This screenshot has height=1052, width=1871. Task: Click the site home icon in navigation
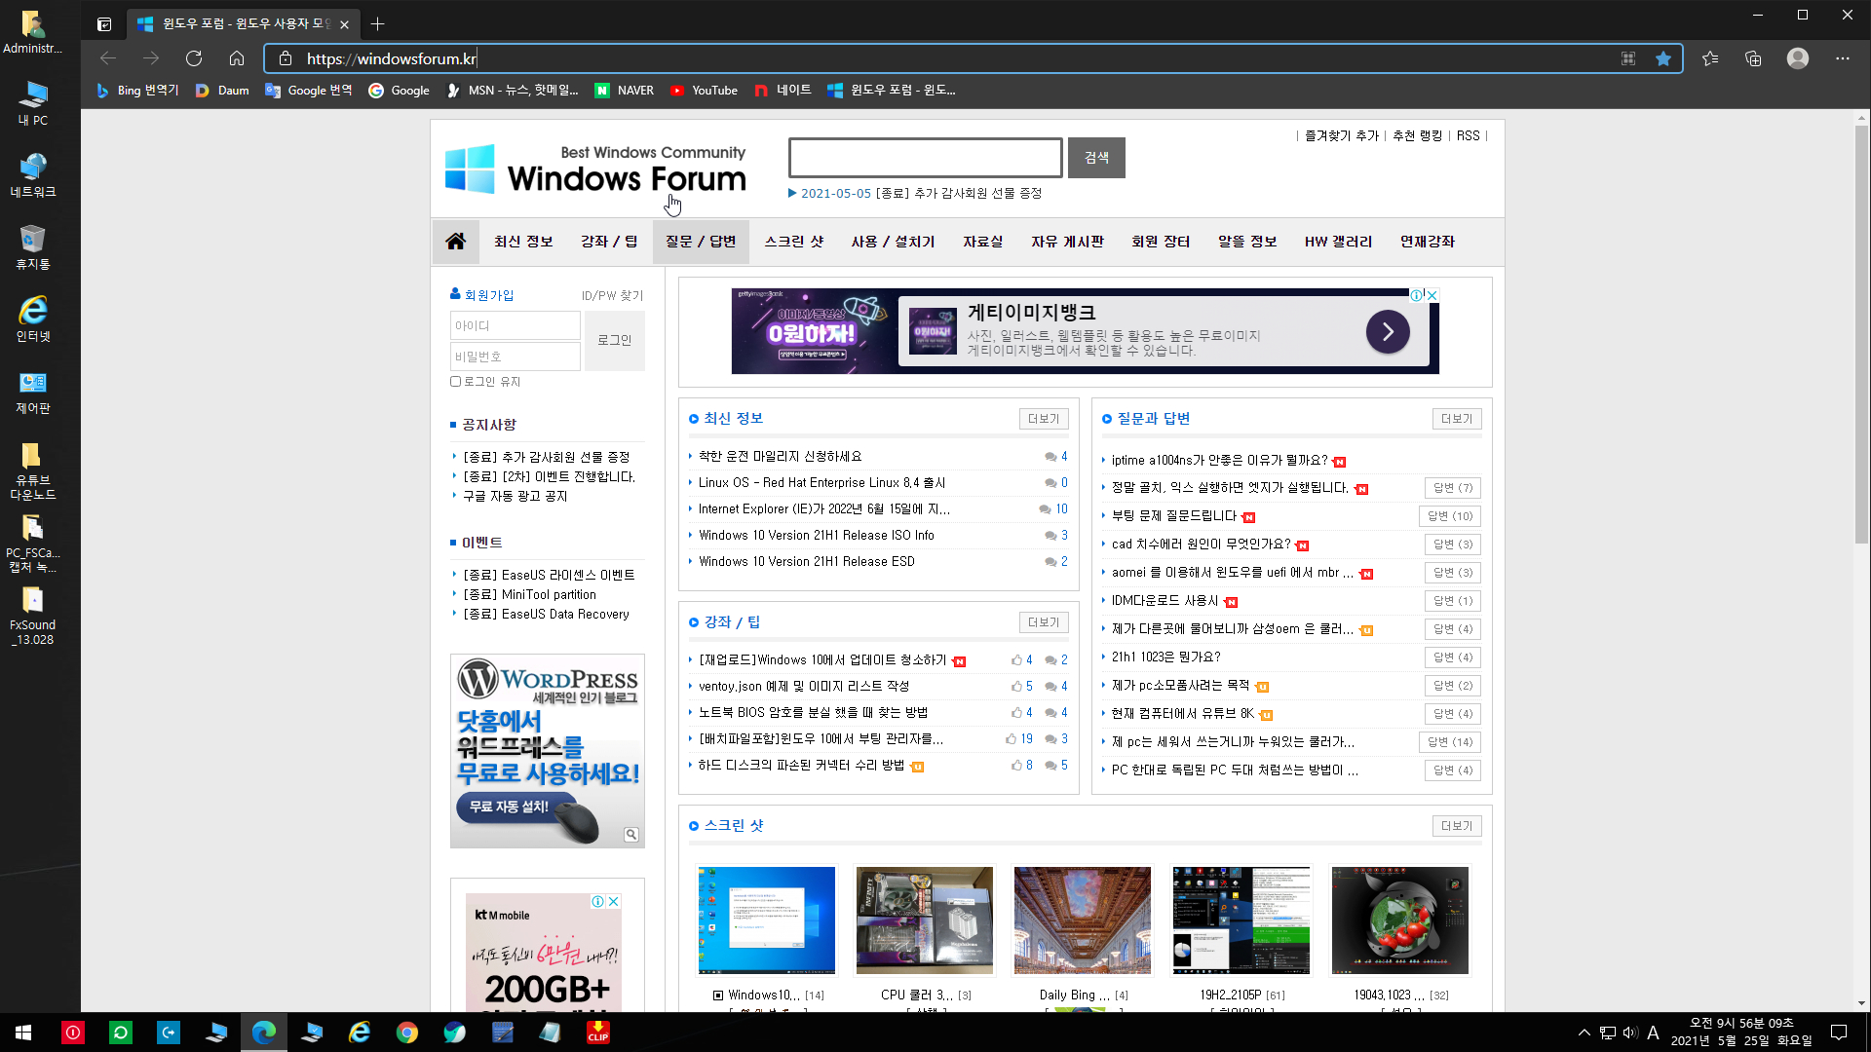455,242
